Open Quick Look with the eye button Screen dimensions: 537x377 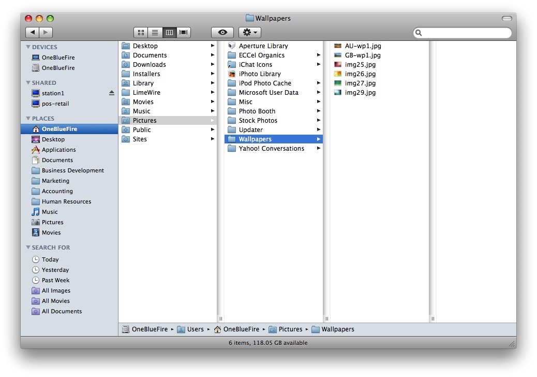point(222,33)
